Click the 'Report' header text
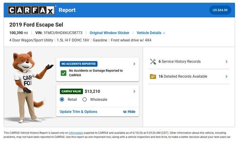Screen dimensions: 247x142 pyautogui.click(x=67, y=10)
